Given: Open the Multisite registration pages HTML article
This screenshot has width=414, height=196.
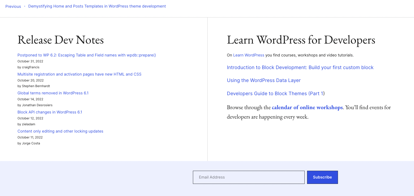Looking at the screenshot, I should 79,74.
